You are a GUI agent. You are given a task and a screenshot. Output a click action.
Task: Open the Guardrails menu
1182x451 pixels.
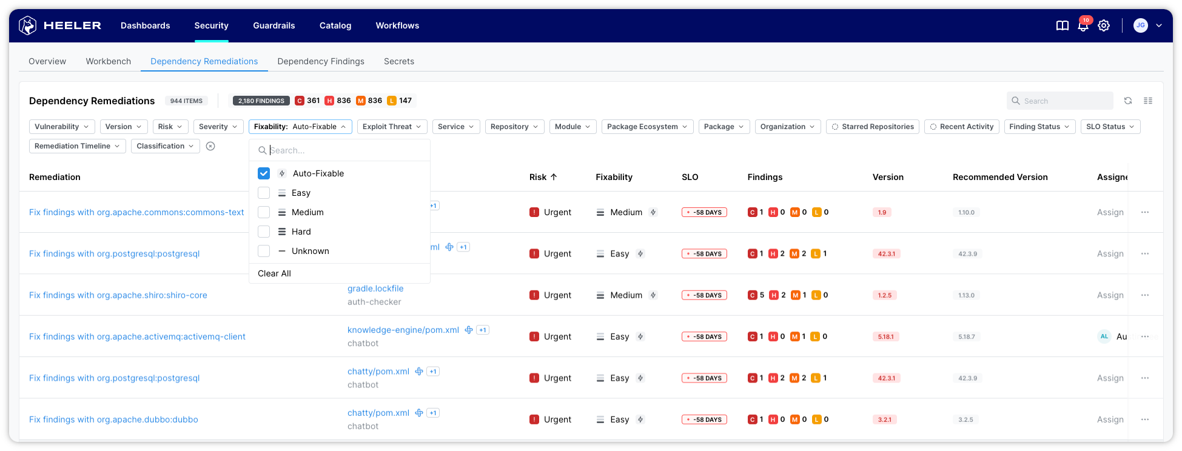(x=274, y=25)
